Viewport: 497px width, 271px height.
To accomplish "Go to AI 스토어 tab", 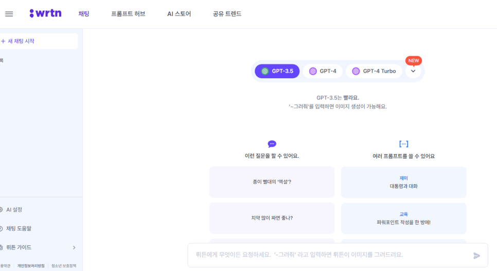I will coord(179,14).
